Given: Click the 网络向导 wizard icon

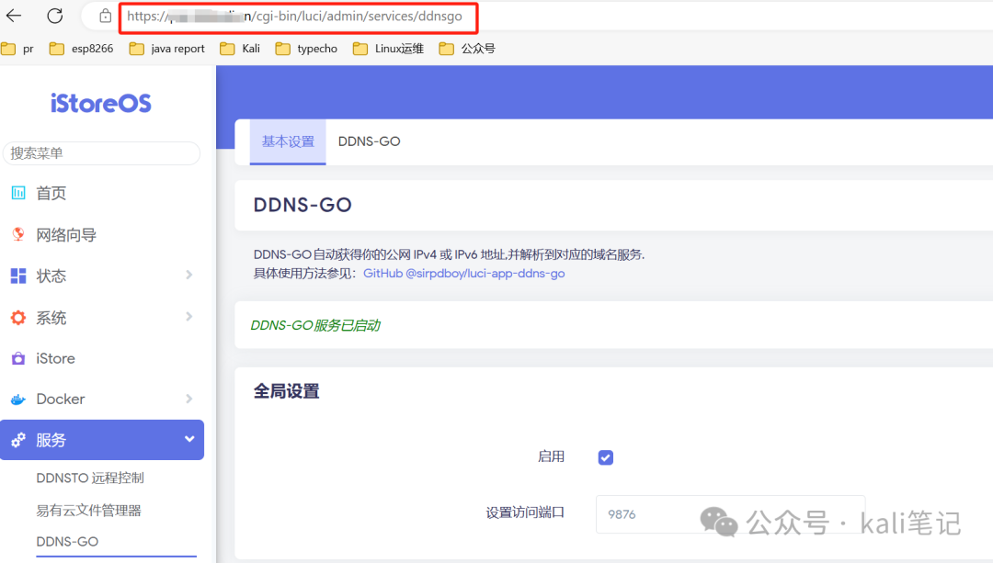Looking at the screenshot, I should [18, 235].
